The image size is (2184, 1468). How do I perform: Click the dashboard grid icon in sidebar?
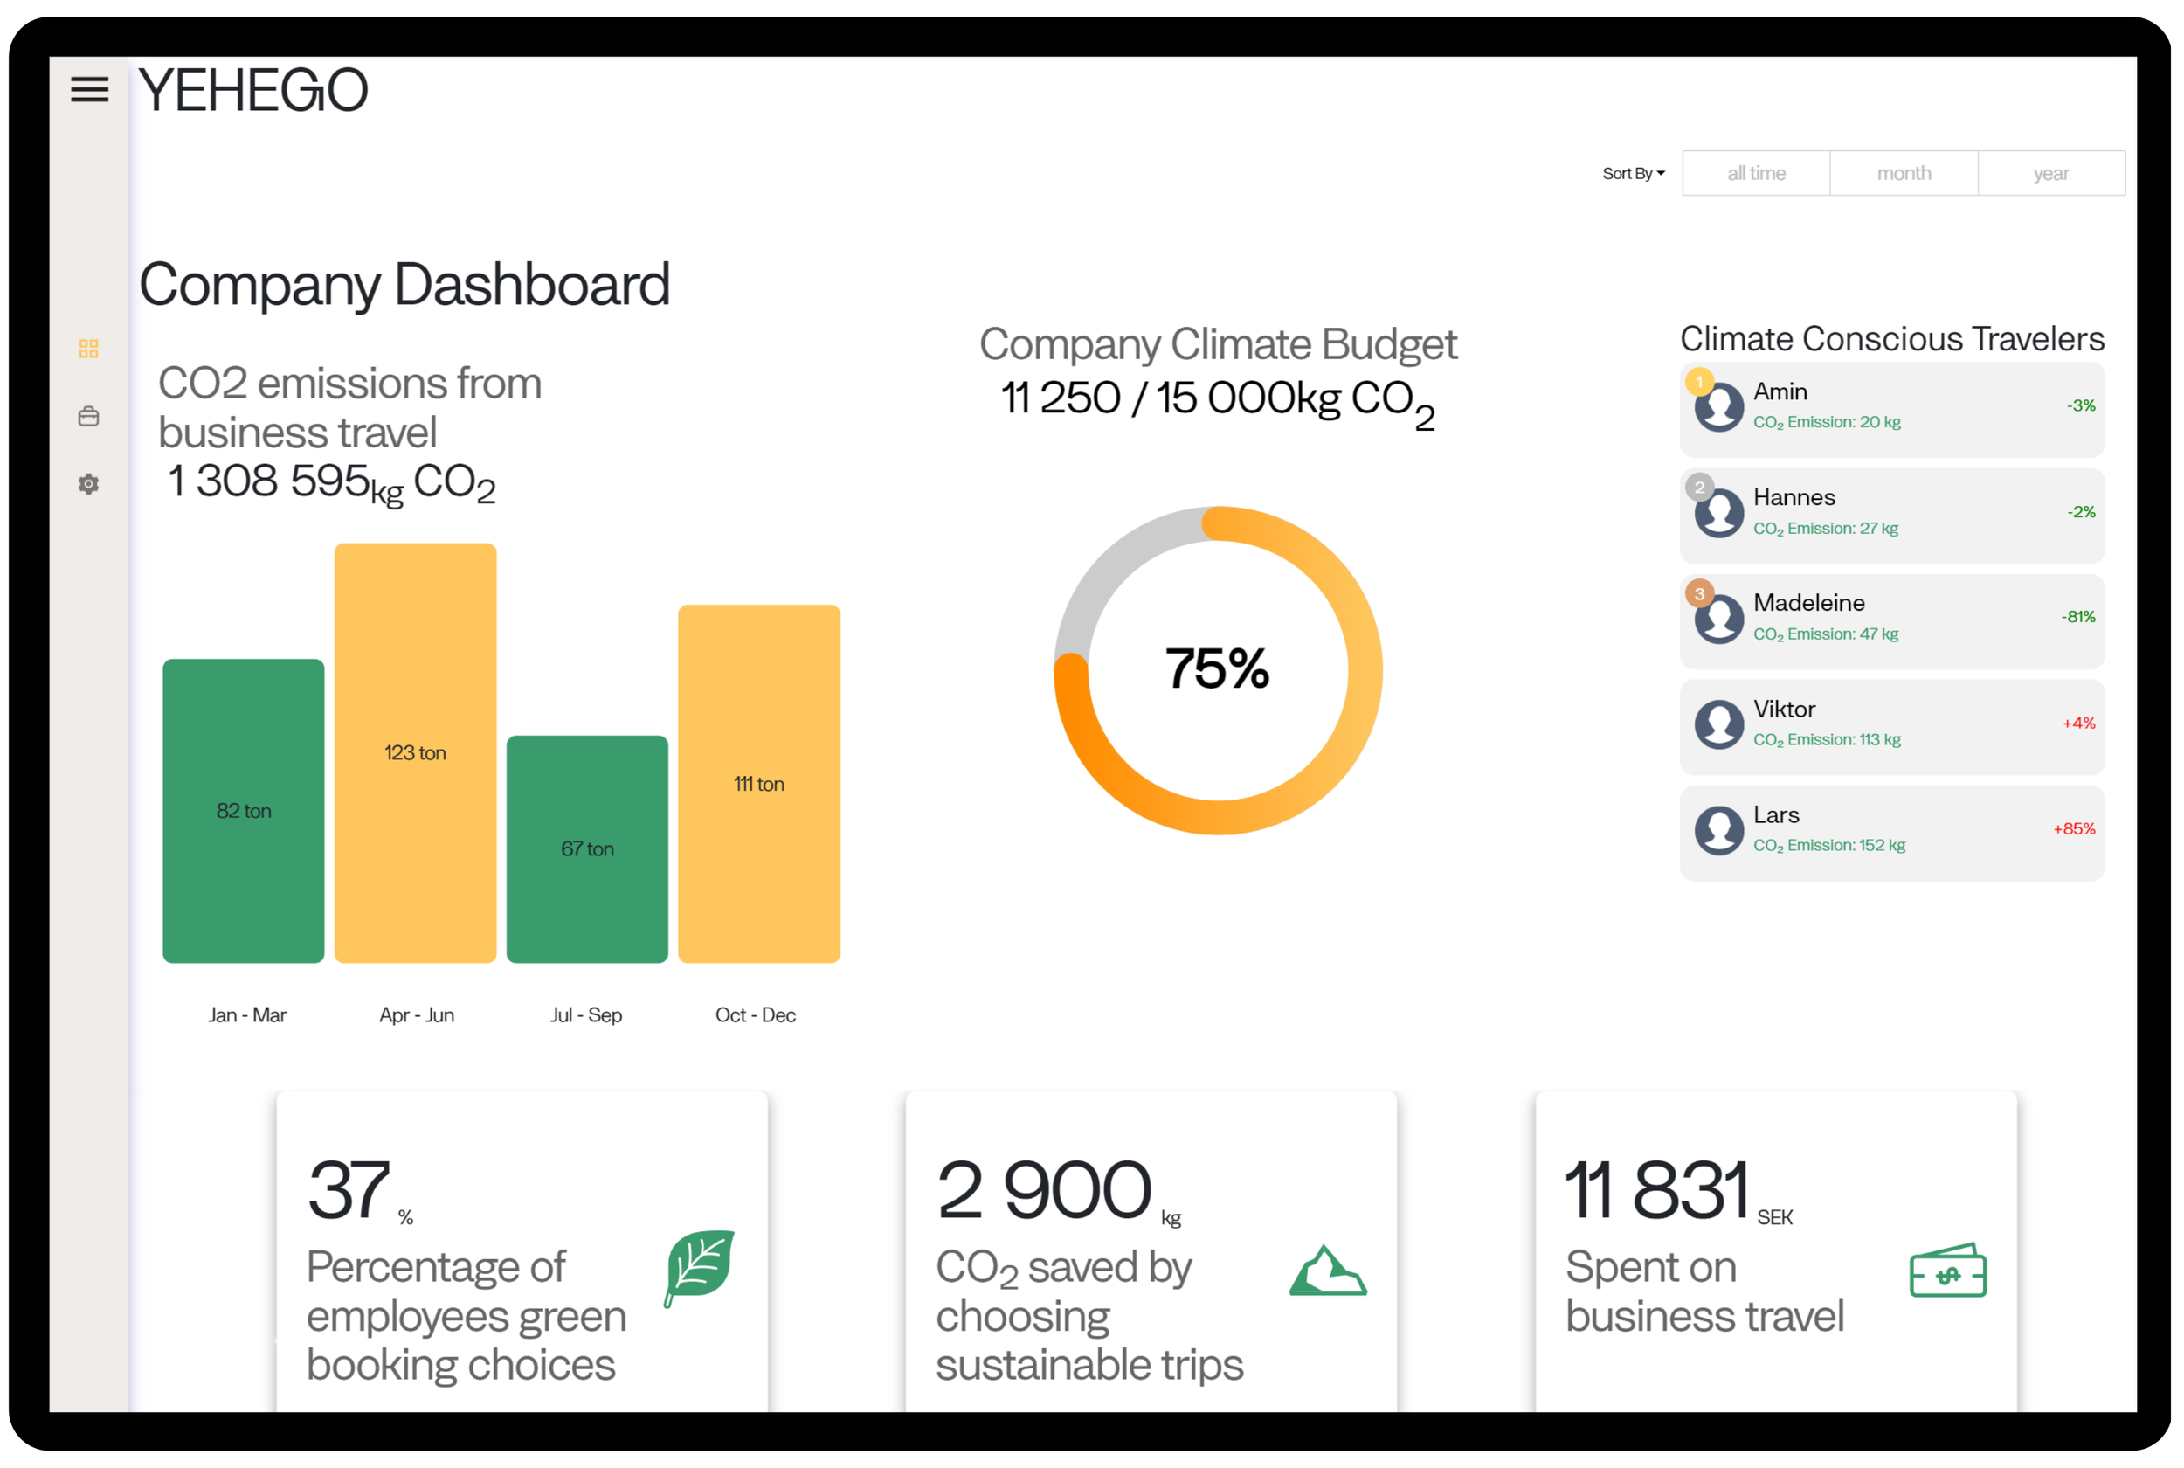89,350
